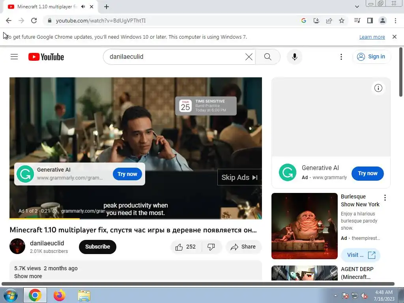Submit search with magnifier button
Screen dimensions: 404x303
click(x=268, y=57)
